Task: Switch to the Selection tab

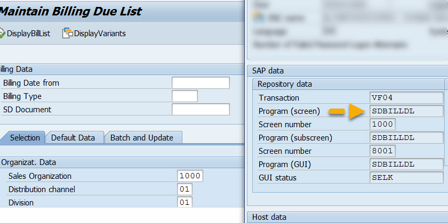Action: 25,138
